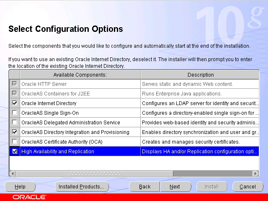
Task: Click Next to continue installation
Action: click(175, 187)
